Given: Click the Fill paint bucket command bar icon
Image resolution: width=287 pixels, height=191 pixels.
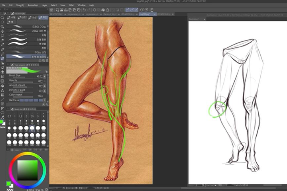Looking at the screenshot, I should click(x=103, y=10).
